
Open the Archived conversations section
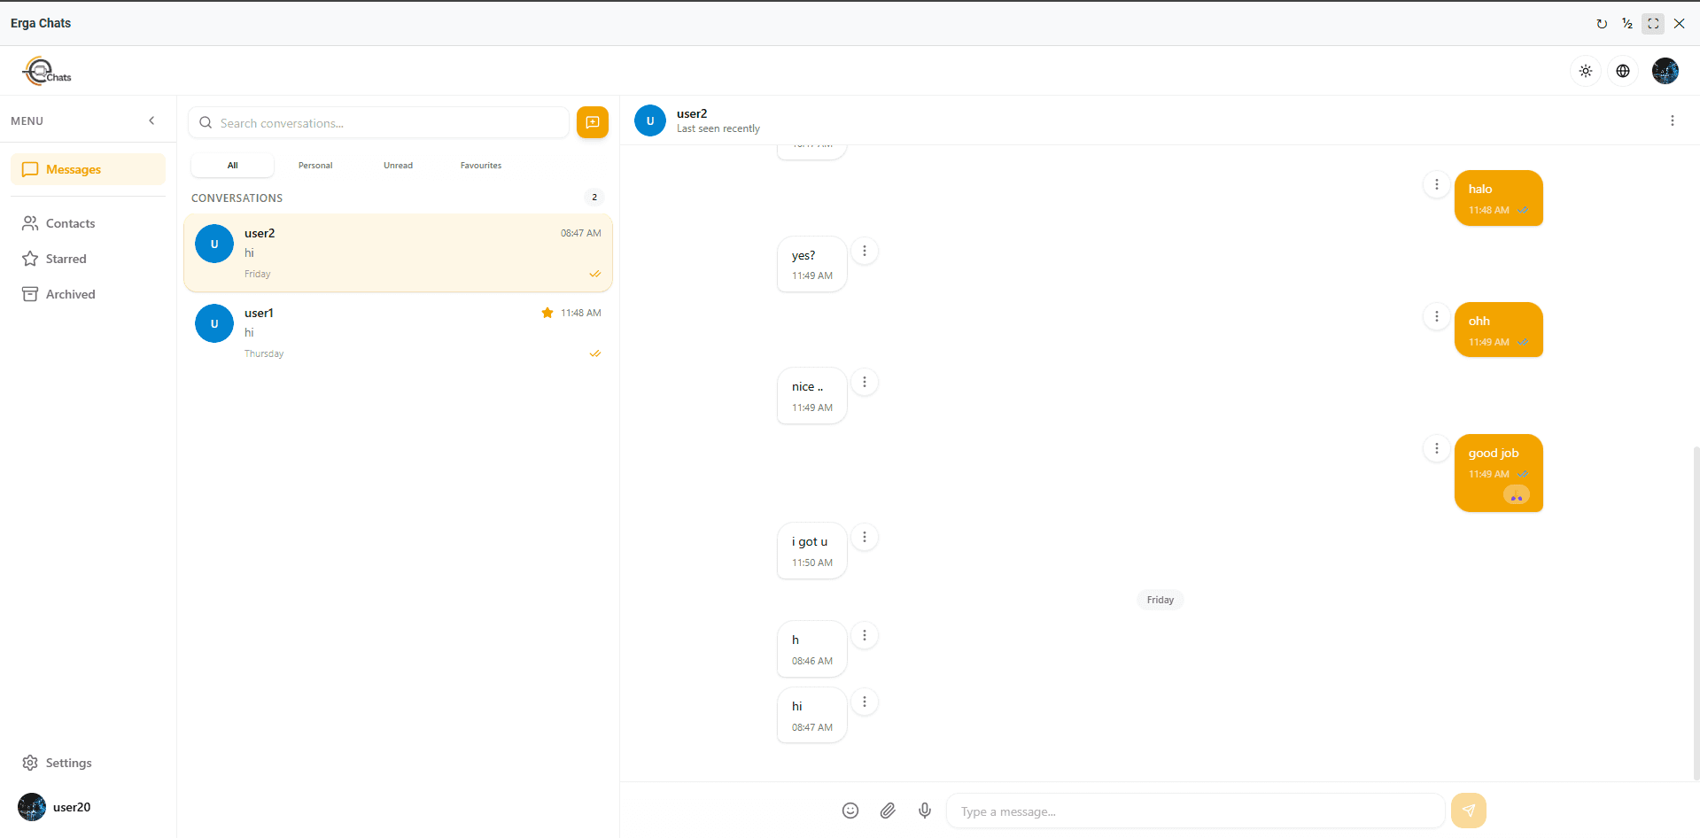[x=88, y=294]
